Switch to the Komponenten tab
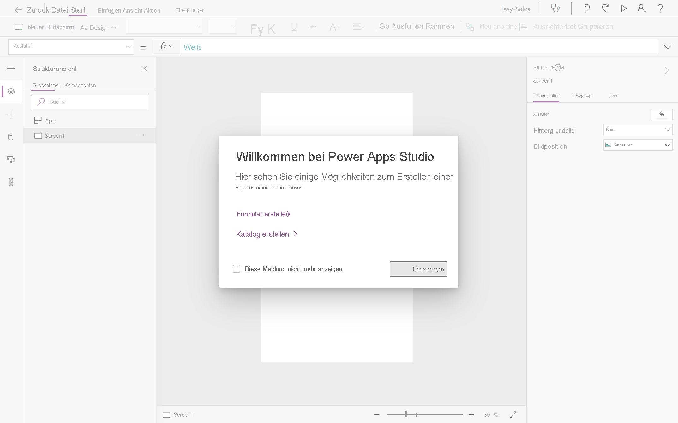Image resolution: width=678 pixels, height=423 pixels. click(80, 85)
